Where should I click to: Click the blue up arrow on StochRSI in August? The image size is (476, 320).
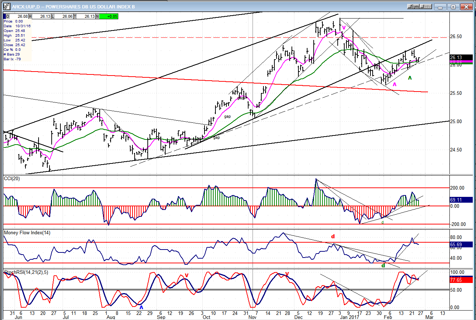[x=142, y=307]
